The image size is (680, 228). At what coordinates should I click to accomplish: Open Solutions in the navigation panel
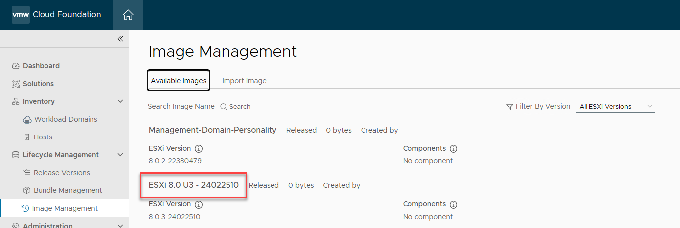pos(38,84)
